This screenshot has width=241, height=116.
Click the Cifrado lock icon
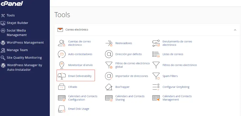point(62,87)
